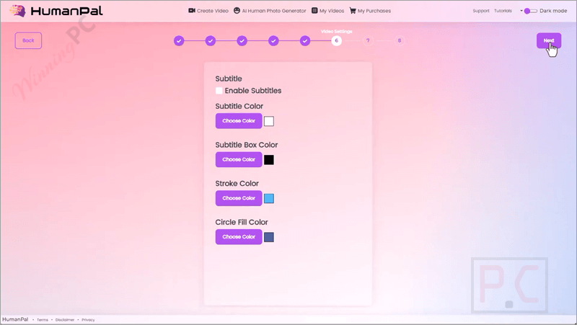
Task: Toggle the Dark mode switch
Action: pos(530,11)
